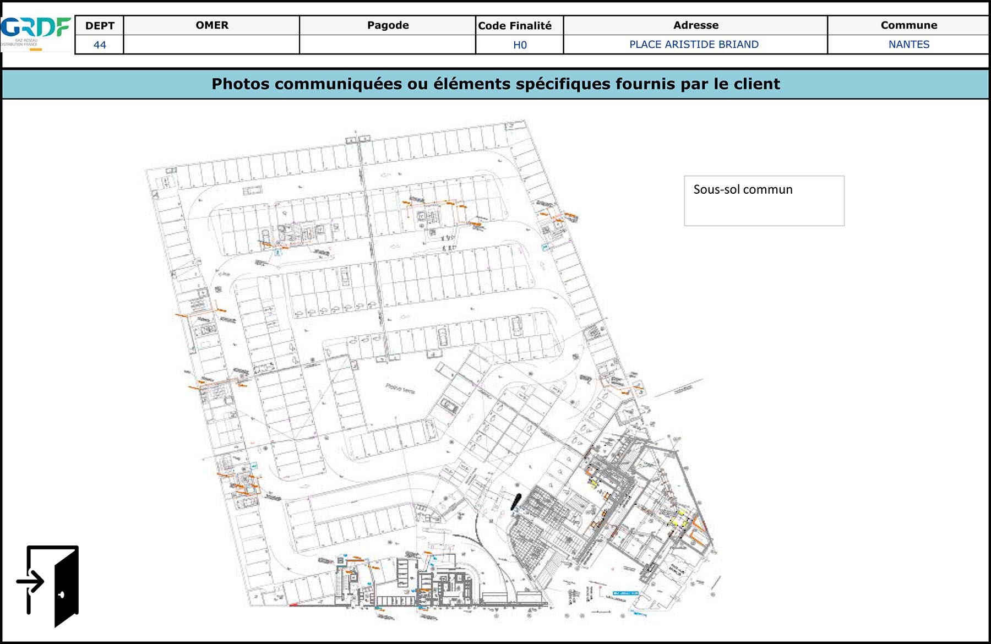Click the empty Pagode value field

coord(388,45)
